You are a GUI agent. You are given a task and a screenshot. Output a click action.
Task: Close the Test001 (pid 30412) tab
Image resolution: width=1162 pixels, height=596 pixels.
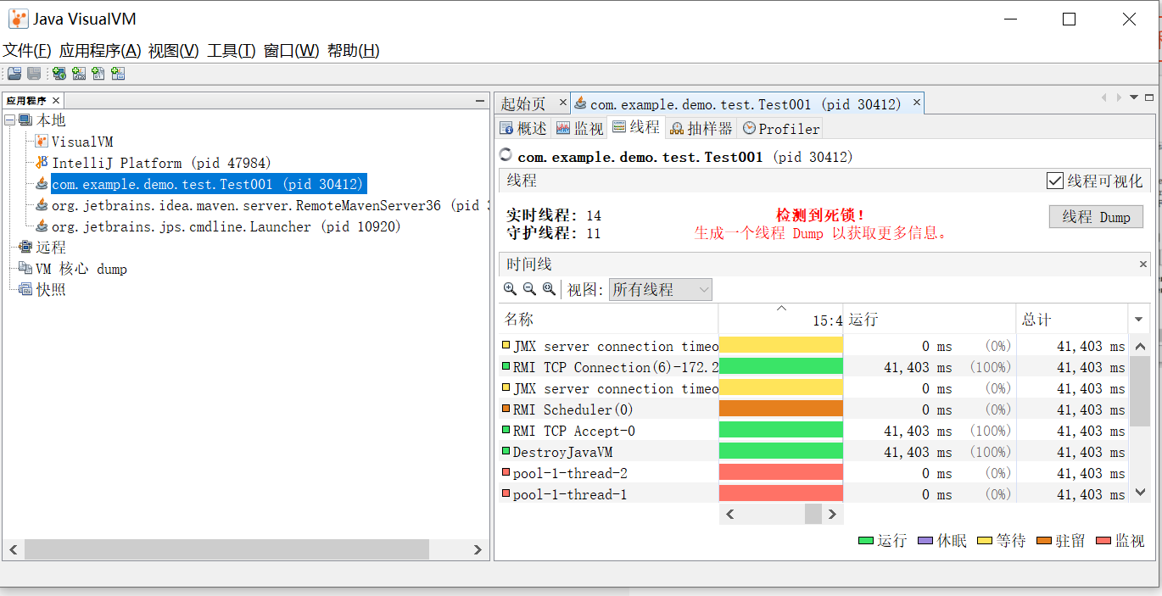coord(917,103)
